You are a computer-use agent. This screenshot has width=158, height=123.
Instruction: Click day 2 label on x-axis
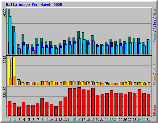[x=15, y=120]
